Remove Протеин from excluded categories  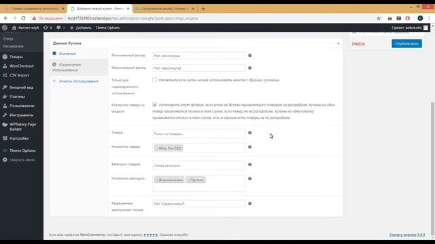[189, 180]
